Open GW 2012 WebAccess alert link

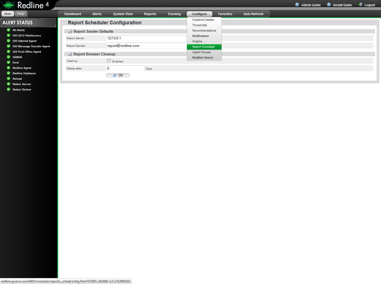(x=27, y=36)
